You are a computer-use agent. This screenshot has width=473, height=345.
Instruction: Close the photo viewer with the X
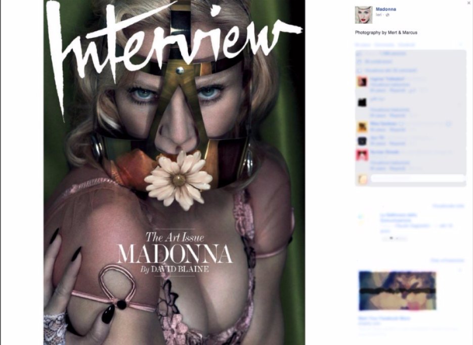[469, 3]
